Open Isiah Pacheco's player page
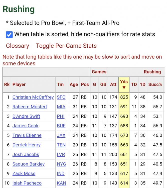The width and height of the screenshot is (167, 188). (27, 183)
